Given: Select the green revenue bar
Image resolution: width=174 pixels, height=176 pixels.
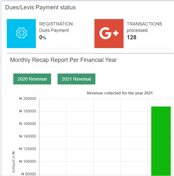Looking at the screenshot, I should (x=161, y=141).
